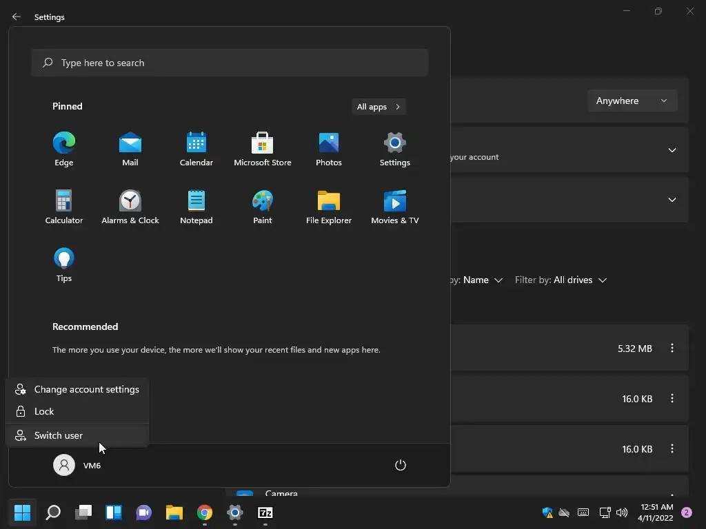706x529 pixels.
Task: Open 7-Zip from the taskbar
Action: tap(265, 512)
